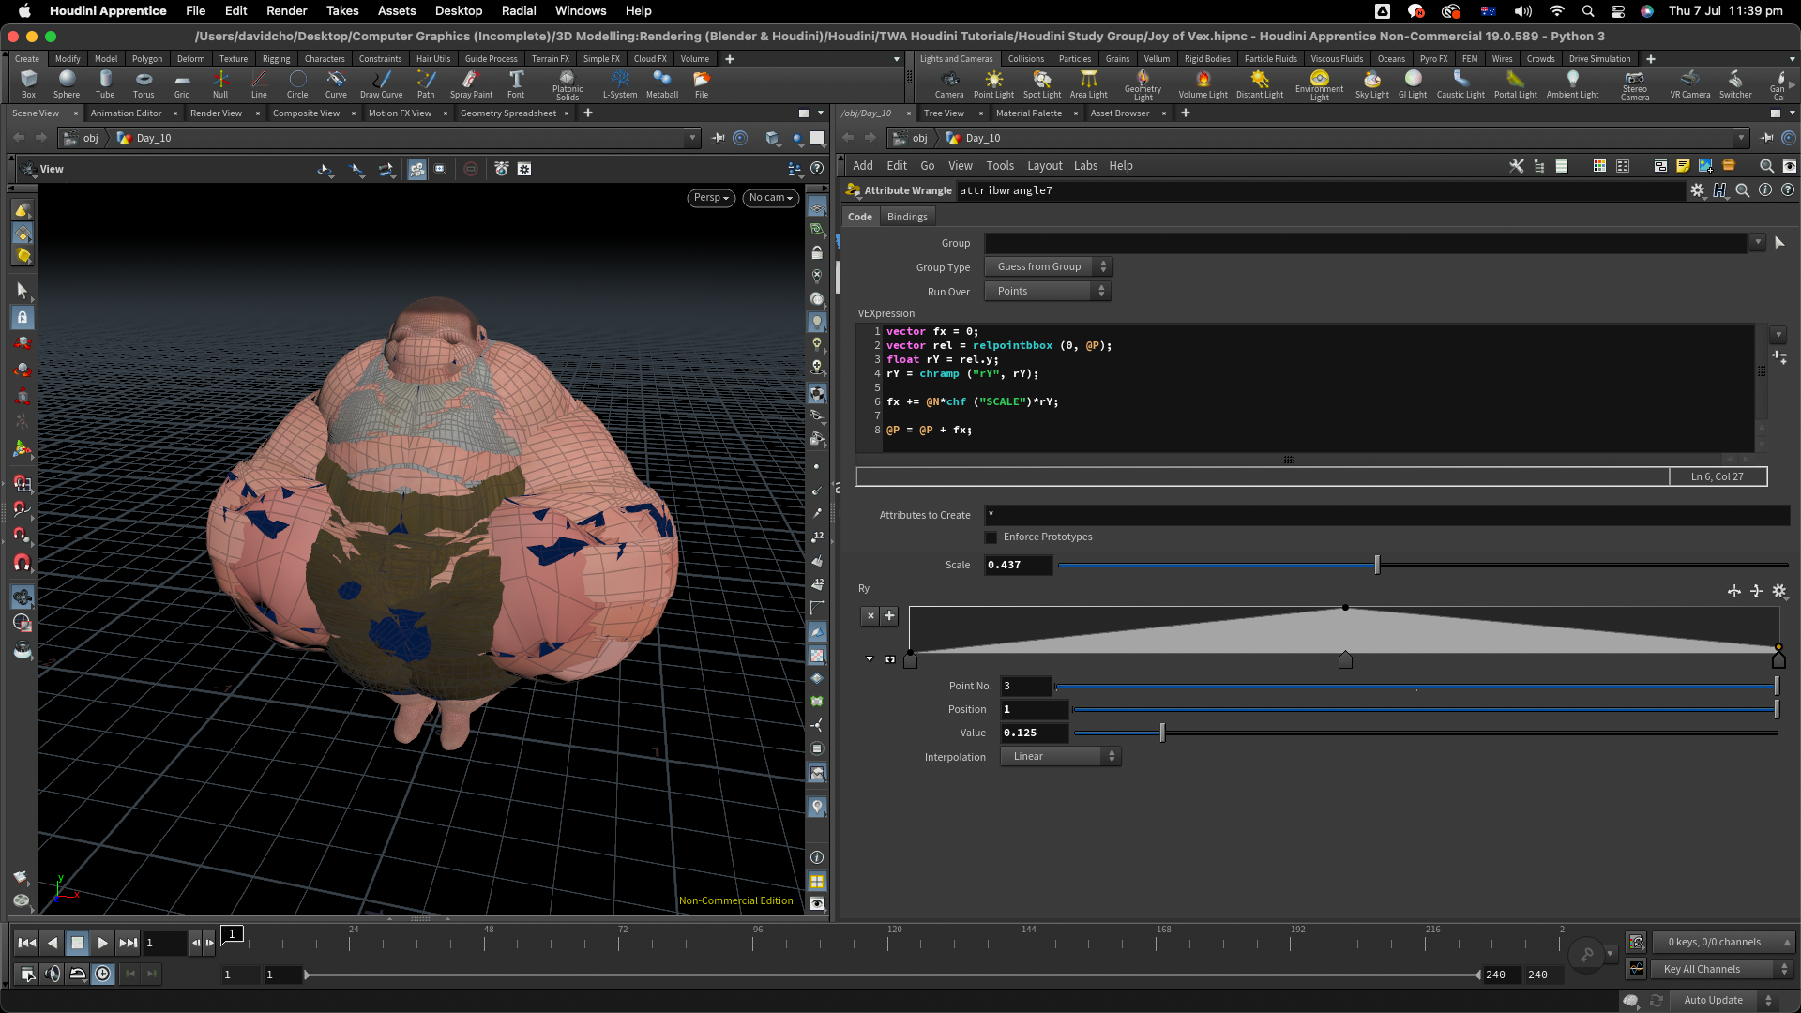Add a Camera from the shelf
Screen dimensions: 1801x1013
(949, 83)
